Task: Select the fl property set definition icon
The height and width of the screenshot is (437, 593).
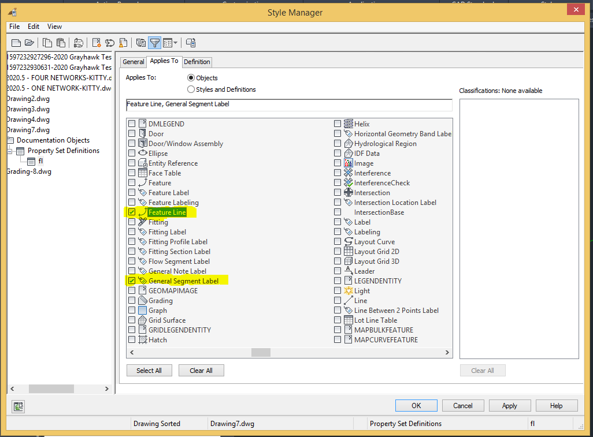Action: pyautogui.click(x=31, y=161)
